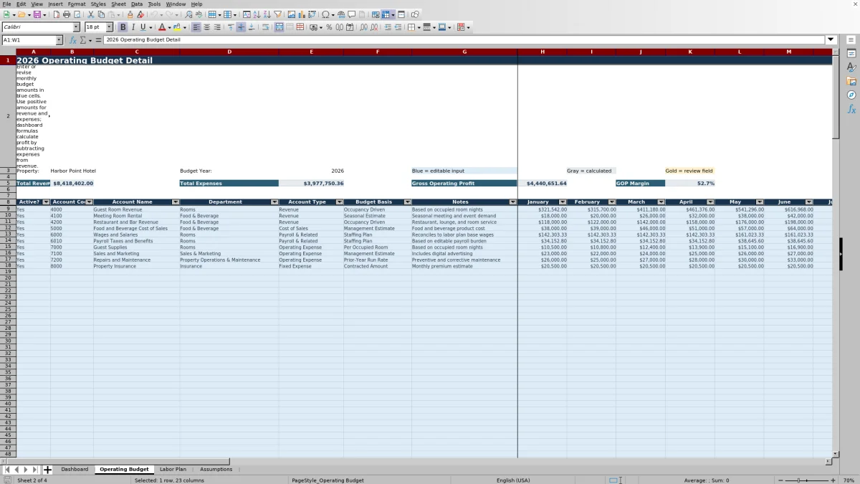Click the Cut scissors icon
The height and width of the screenshot is (484, 860).
[90, 14]
